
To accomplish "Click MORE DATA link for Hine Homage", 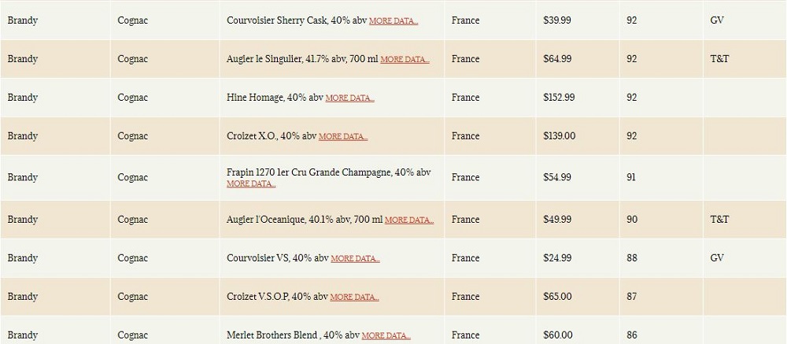I will [350, 98].
